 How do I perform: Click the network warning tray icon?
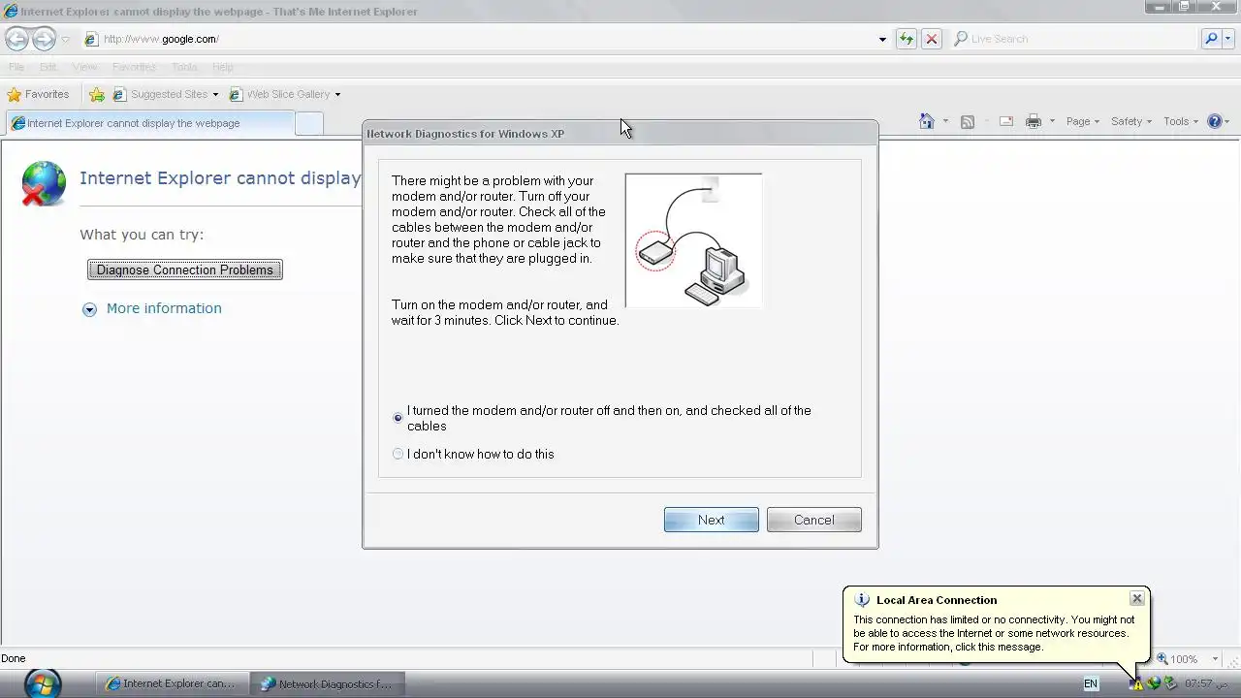[1137, 683]
